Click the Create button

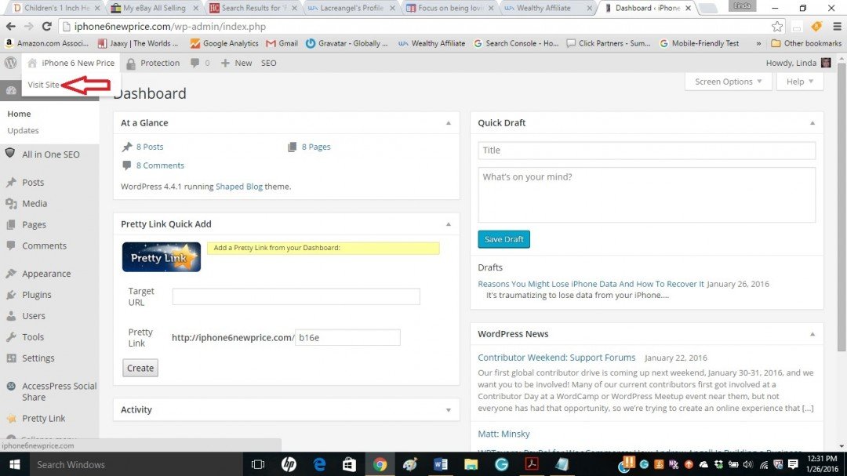(x=140, y=368)
